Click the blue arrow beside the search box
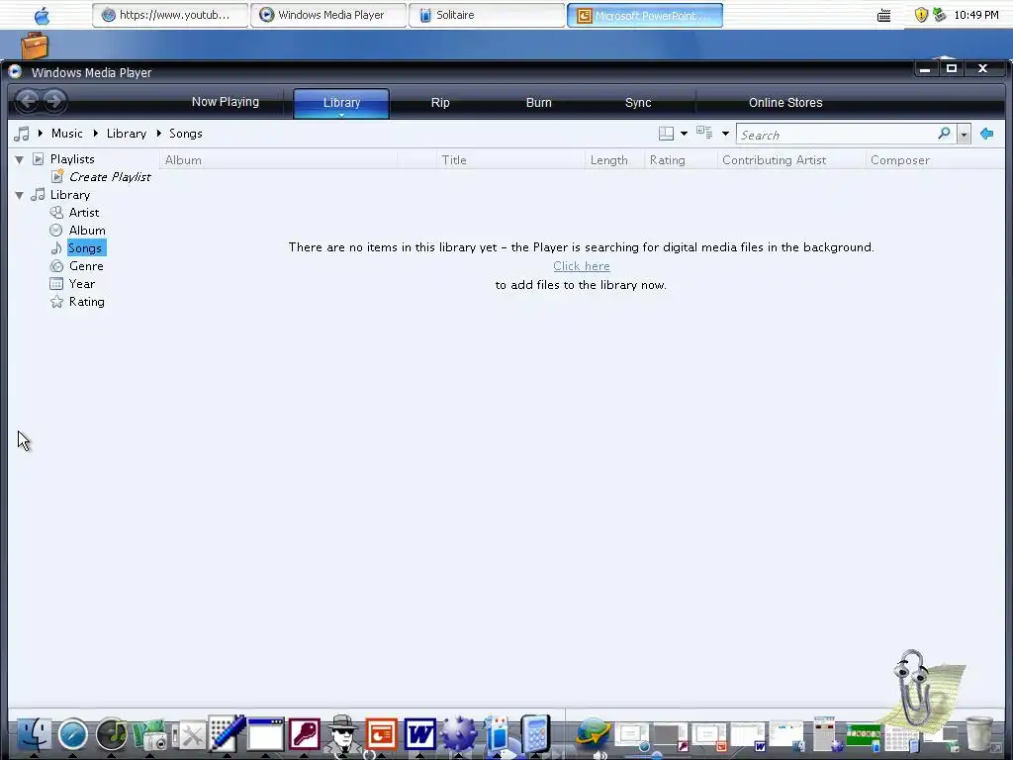 tap(986, 134)
